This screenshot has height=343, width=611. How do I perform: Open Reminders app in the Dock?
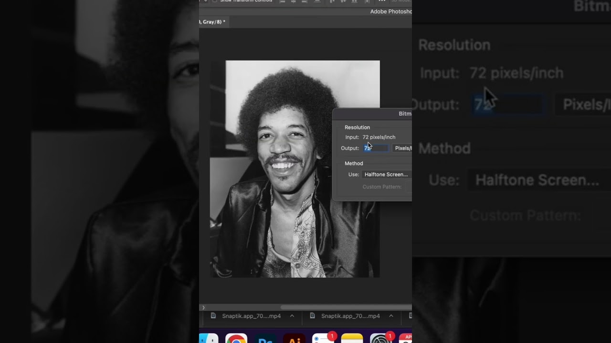[x=323, y=339]
